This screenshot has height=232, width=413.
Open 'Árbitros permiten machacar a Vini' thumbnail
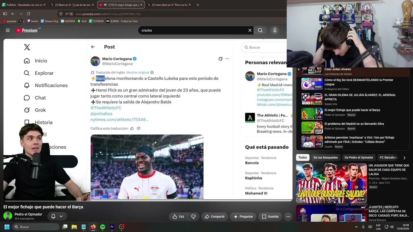point(312,141)
